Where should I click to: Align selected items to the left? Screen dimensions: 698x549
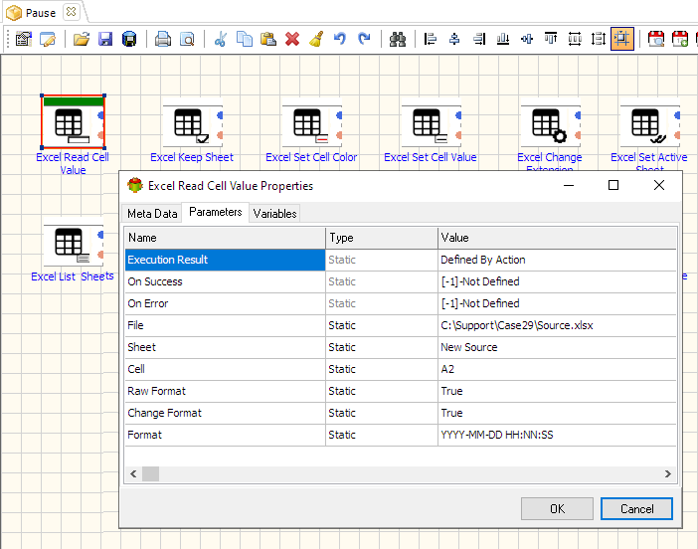(431, 39)
